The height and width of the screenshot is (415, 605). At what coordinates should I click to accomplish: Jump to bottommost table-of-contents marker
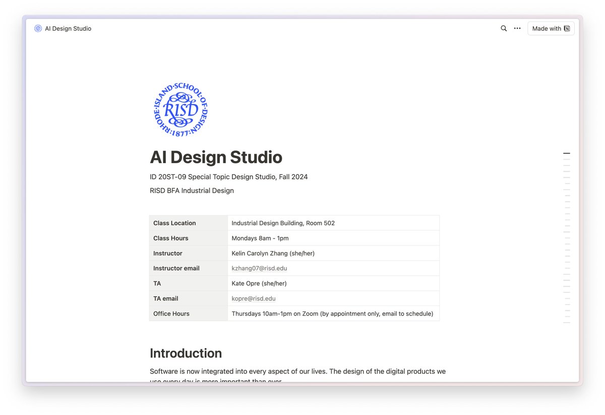tap(567, 322)
